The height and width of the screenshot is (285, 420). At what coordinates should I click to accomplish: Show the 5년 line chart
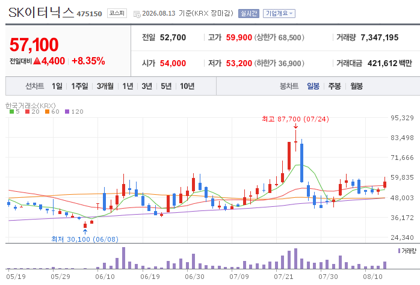click(x=166, y=86)
